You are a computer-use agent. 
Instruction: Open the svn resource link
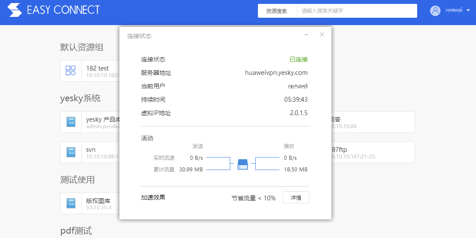91,150
